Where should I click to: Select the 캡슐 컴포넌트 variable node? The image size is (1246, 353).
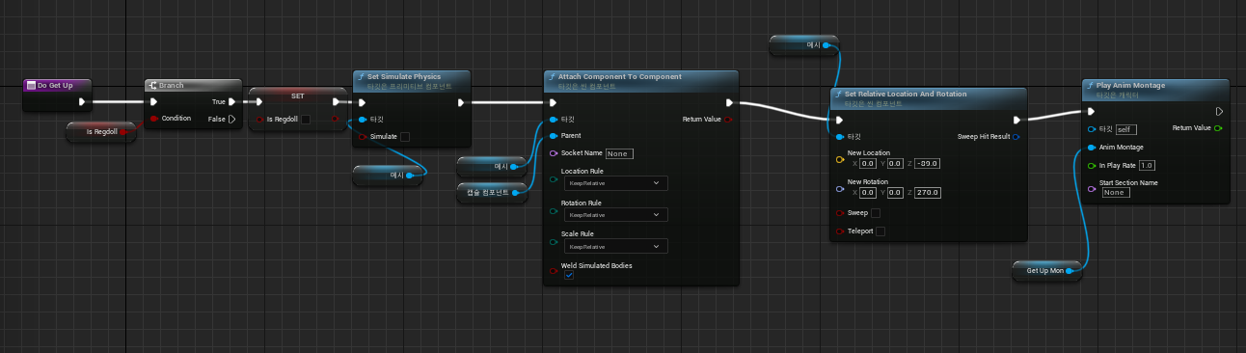coord(491,193)
